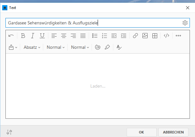This screenshot has width=195, height=137.
Task: Click into the text editor body area
Action: pos(98,86)
